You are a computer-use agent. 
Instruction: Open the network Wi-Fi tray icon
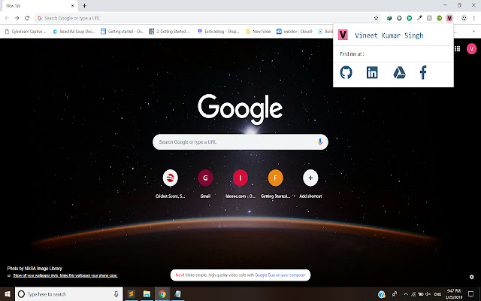413,294
